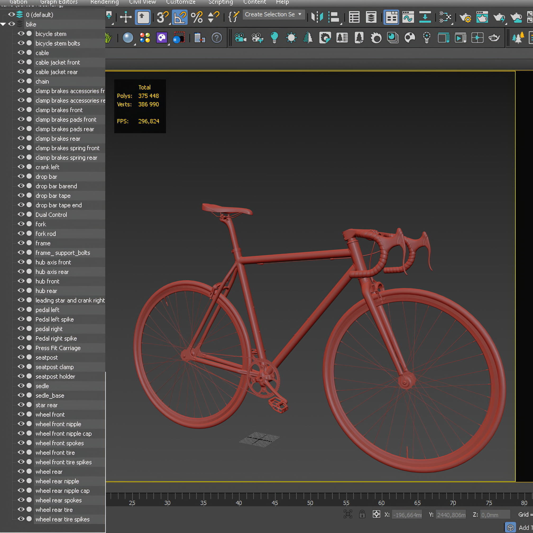Toggle the Percent Snap button
Image resolution: width=533 pixels, height=533 pixels.
click(x=197, y=17)
